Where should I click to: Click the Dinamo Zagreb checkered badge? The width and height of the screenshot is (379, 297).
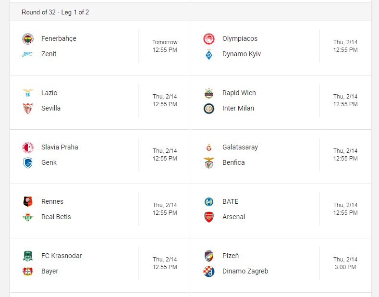[209, 272]
